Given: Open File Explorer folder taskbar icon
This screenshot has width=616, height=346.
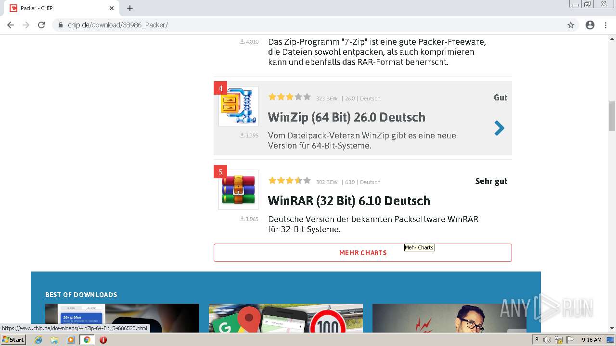Looking at the screenshot, I should (x=54, y=340).
